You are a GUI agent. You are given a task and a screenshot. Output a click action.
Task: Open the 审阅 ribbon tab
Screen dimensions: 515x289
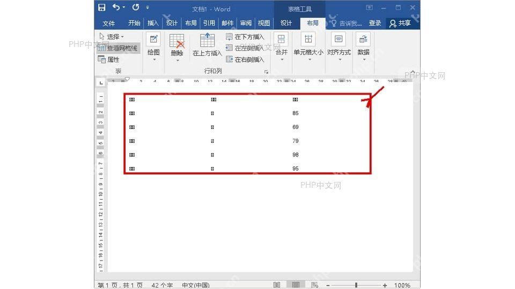246,23
